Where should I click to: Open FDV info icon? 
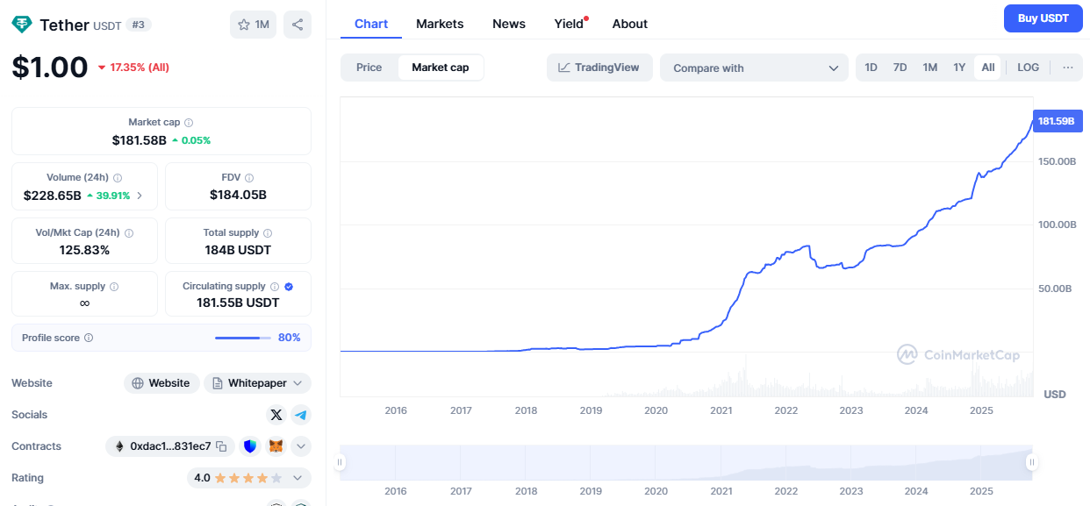click(249, 177)
